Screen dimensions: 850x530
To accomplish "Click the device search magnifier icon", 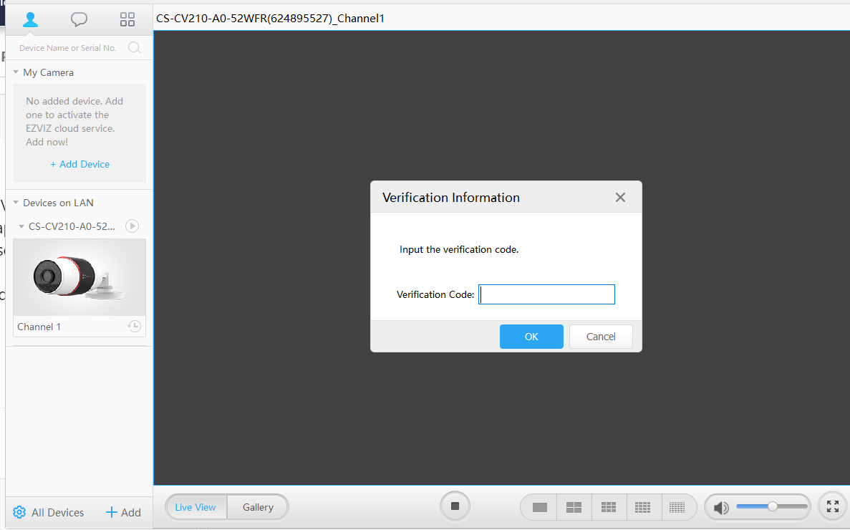I will (134, 48).
